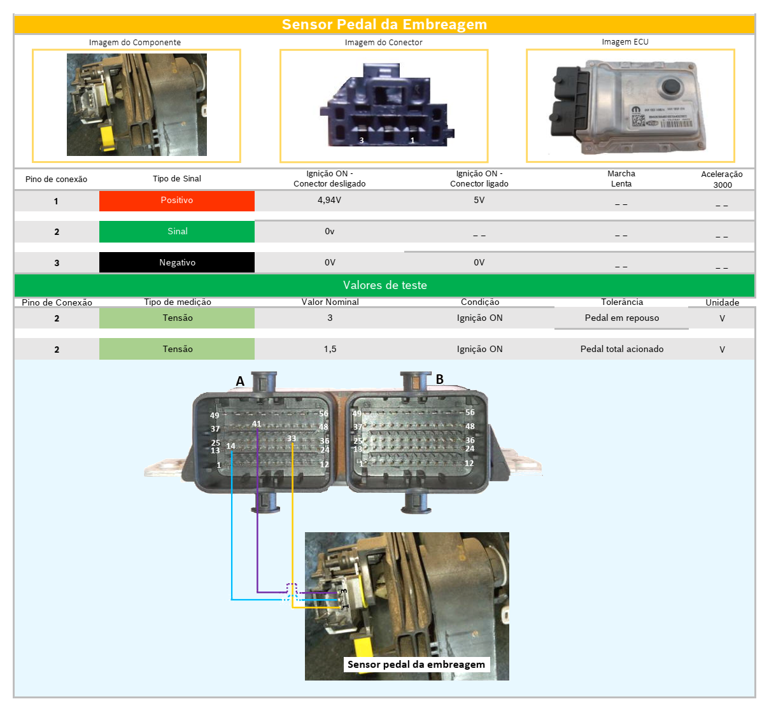
Task: Select the Pedal em repouso cell
Action: [621, 318]
